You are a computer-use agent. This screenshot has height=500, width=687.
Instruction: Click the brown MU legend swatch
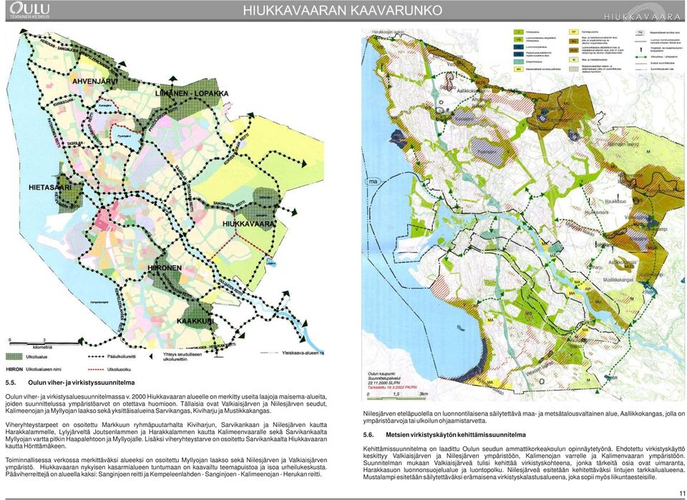[573, 41]
